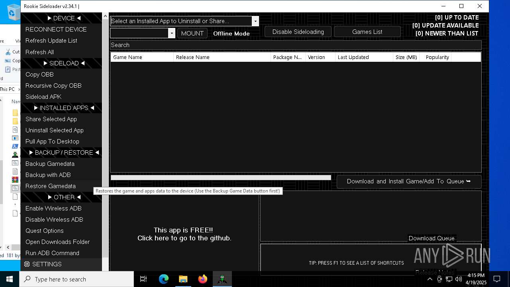
Task: Collapse the INSTALLED APPS section
Action: pyautogui.click(x=61, y=108)
